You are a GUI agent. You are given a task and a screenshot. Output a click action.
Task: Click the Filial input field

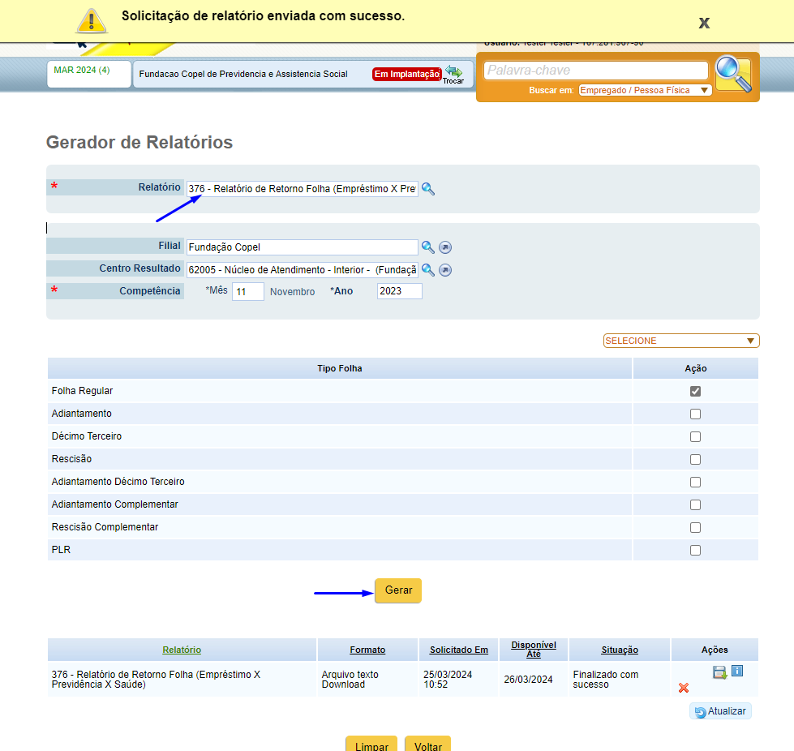pos(303,247)
